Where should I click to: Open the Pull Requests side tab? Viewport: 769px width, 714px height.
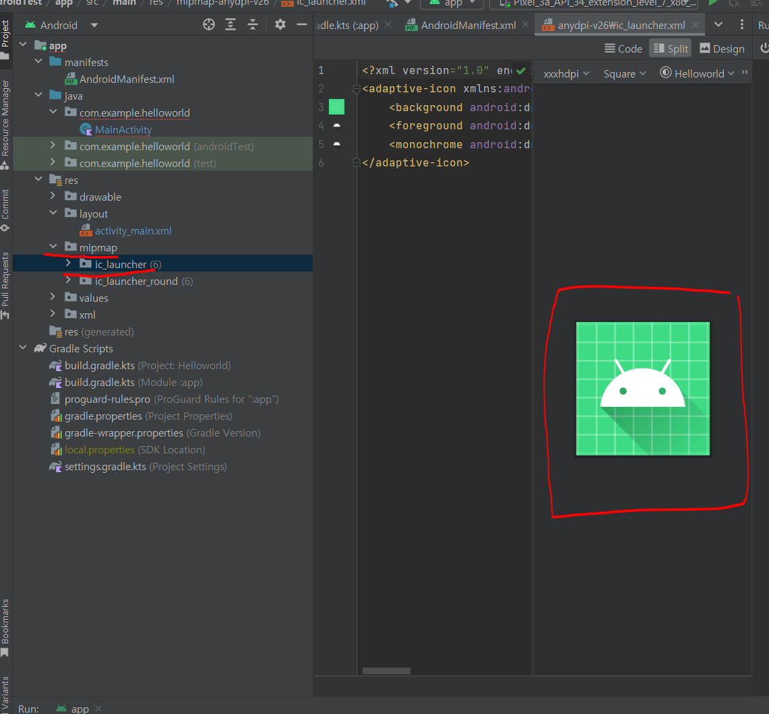tap(5, 285)
